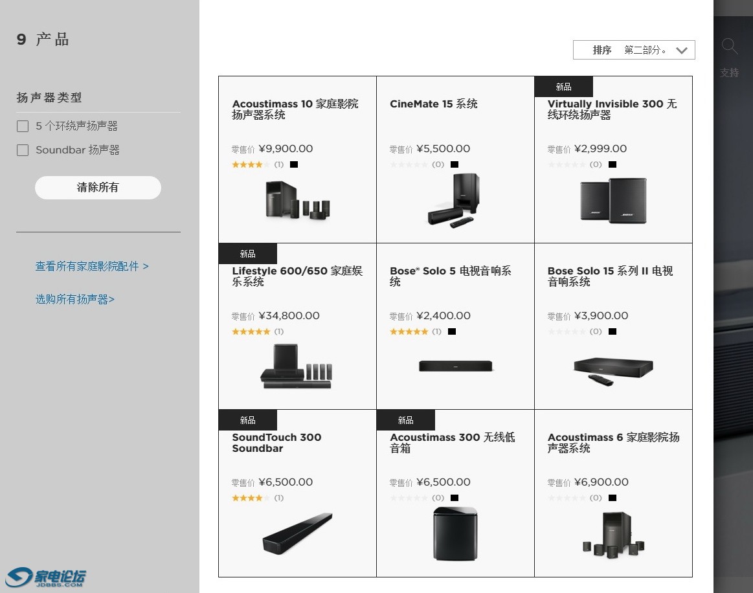Click the ¥3,900.00 price text
753x593 pixels.
coord(601,316)
